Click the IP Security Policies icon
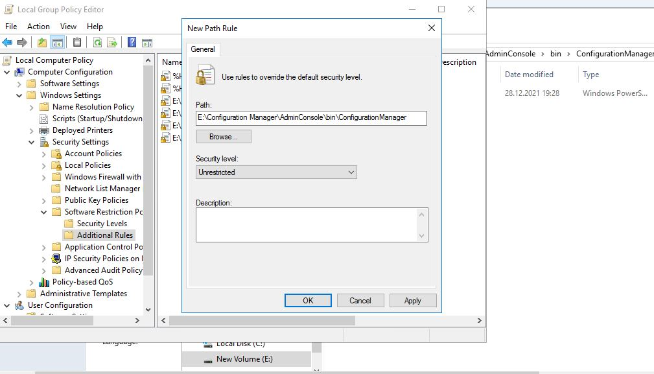 (x=56, y=259)
